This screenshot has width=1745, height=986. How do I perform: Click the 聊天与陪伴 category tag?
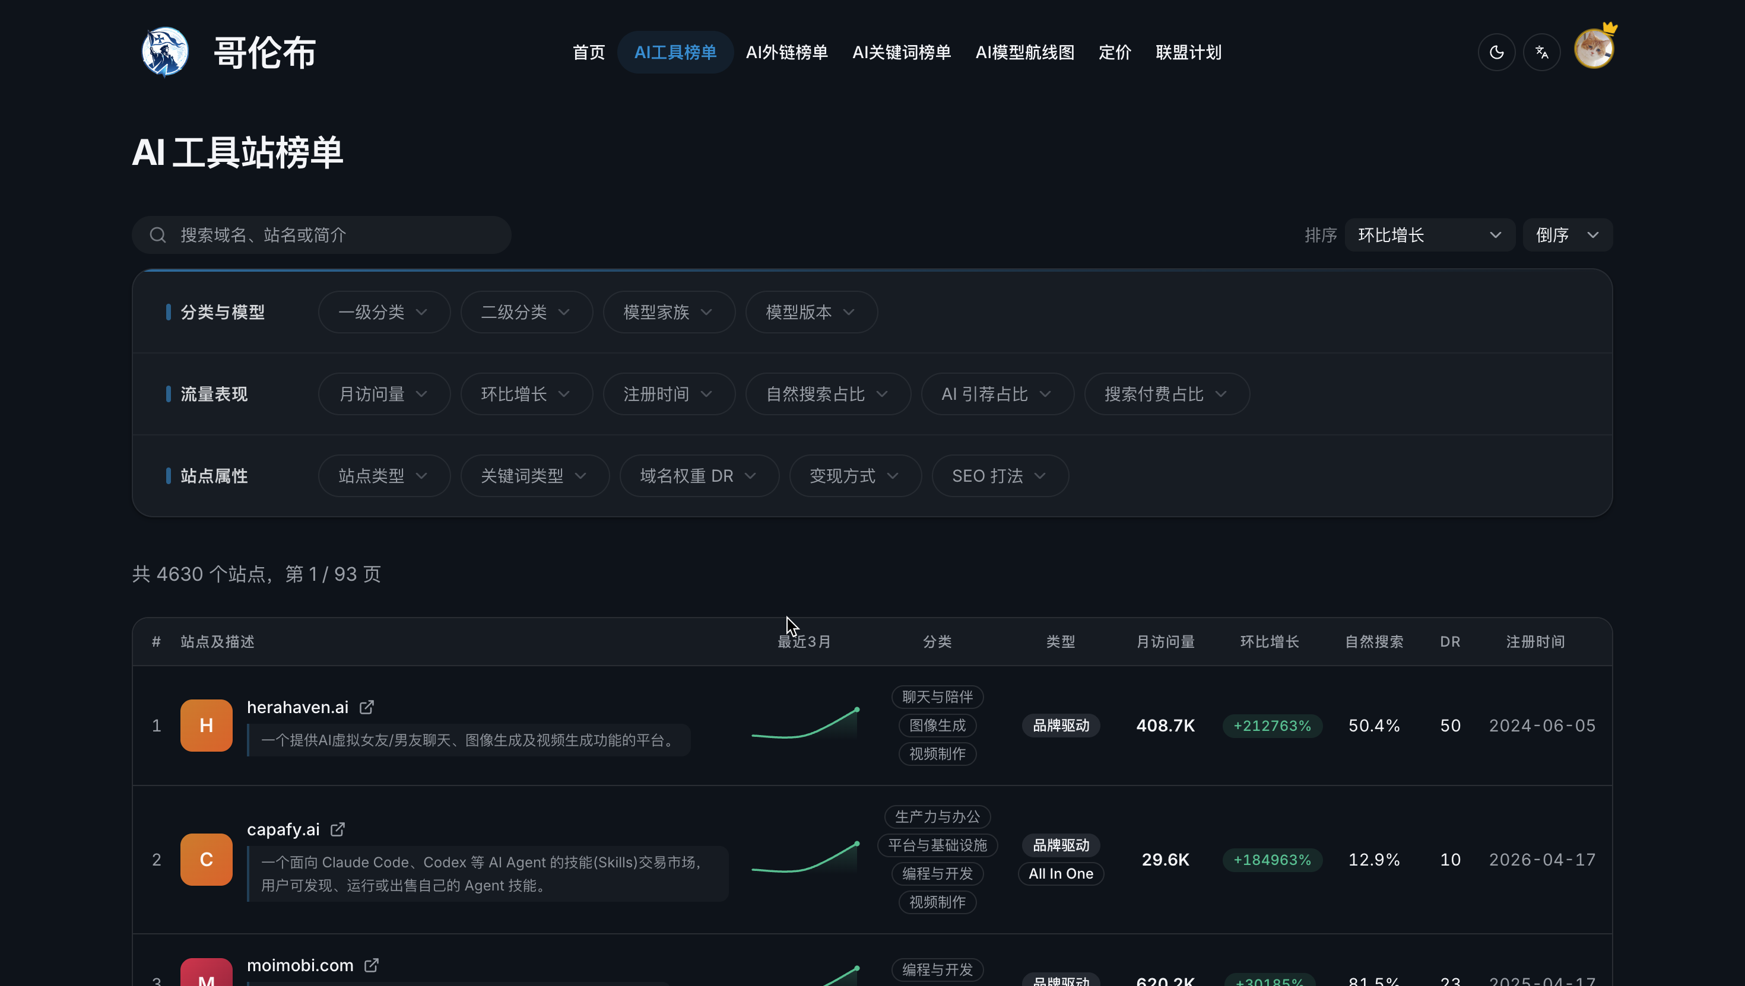click(938, 697)
